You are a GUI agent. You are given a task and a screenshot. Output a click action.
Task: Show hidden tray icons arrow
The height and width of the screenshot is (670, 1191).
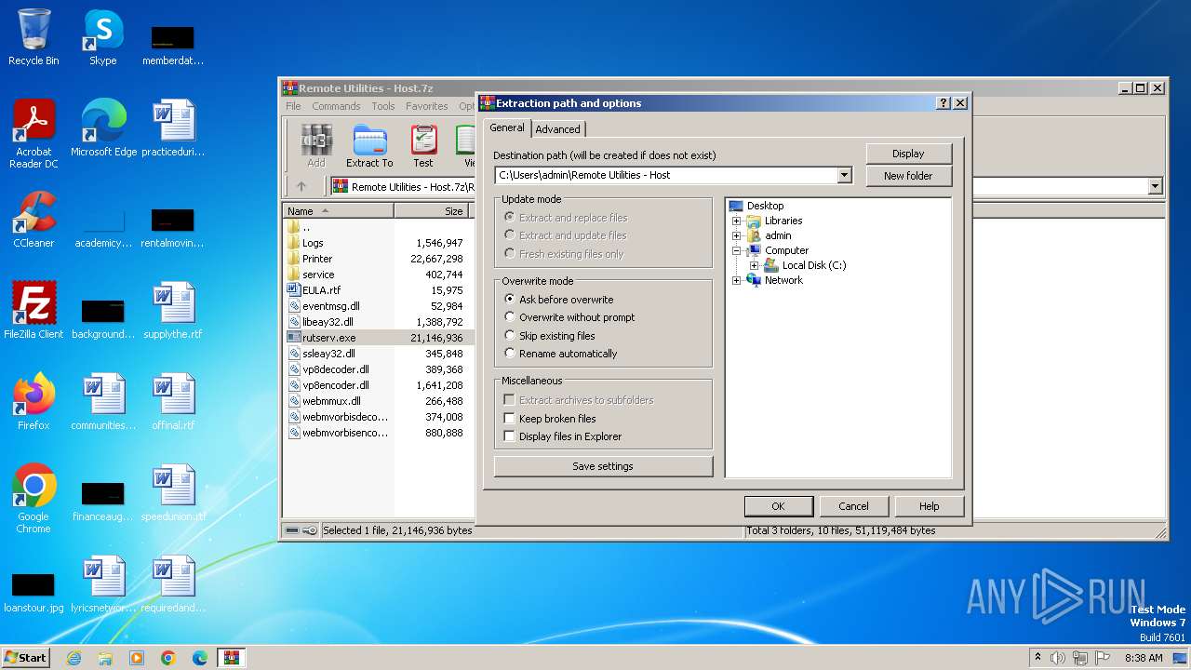pos(1037,657)
